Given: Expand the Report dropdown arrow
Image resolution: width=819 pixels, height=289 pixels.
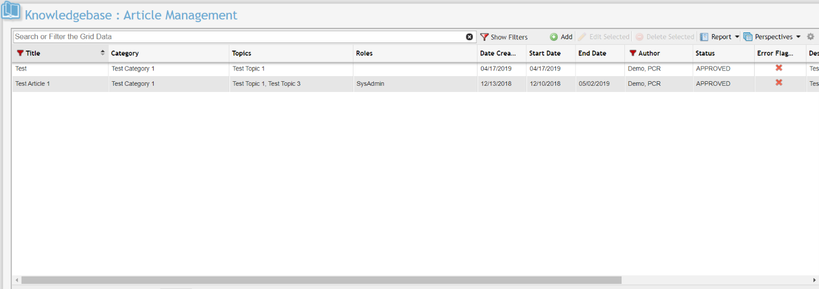Looking at the screenshot, I should 737,37.
